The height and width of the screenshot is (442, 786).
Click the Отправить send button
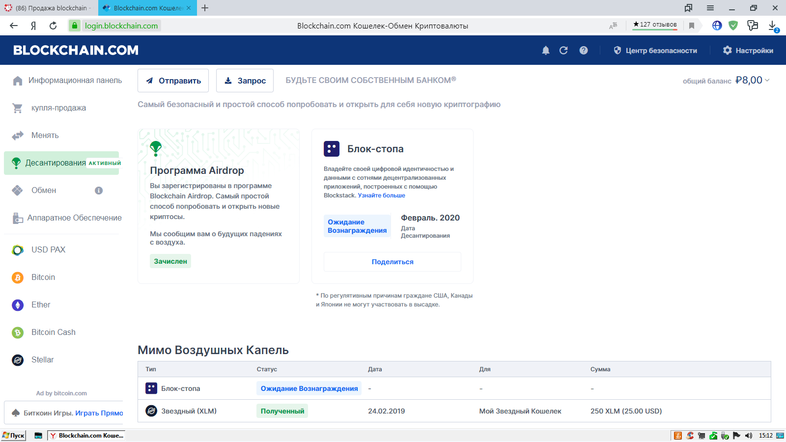point(173,81)
